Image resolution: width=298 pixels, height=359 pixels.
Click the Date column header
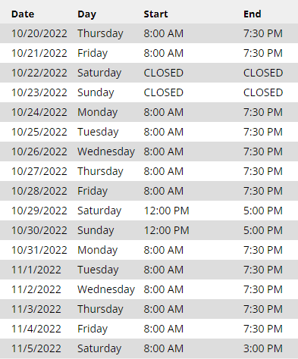23,14
